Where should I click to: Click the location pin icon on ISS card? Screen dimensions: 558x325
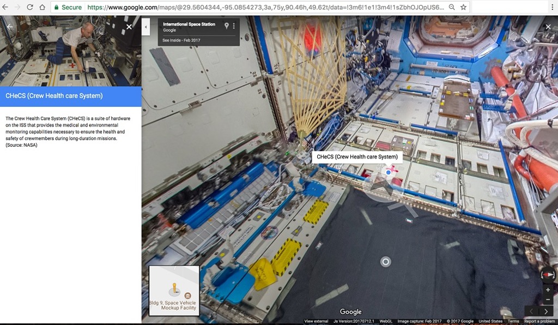[x=227, y=26]
